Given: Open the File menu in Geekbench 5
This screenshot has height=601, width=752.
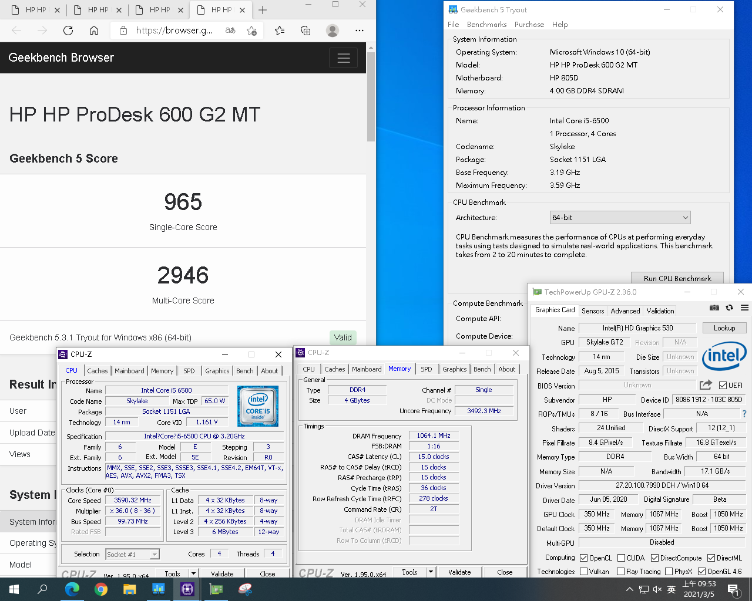Looking at the screenshot, I should coord(454,25).
